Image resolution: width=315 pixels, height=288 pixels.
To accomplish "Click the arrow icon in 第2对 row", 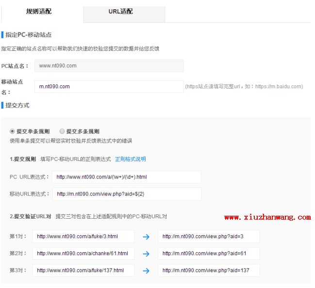I will coord(146,254).
